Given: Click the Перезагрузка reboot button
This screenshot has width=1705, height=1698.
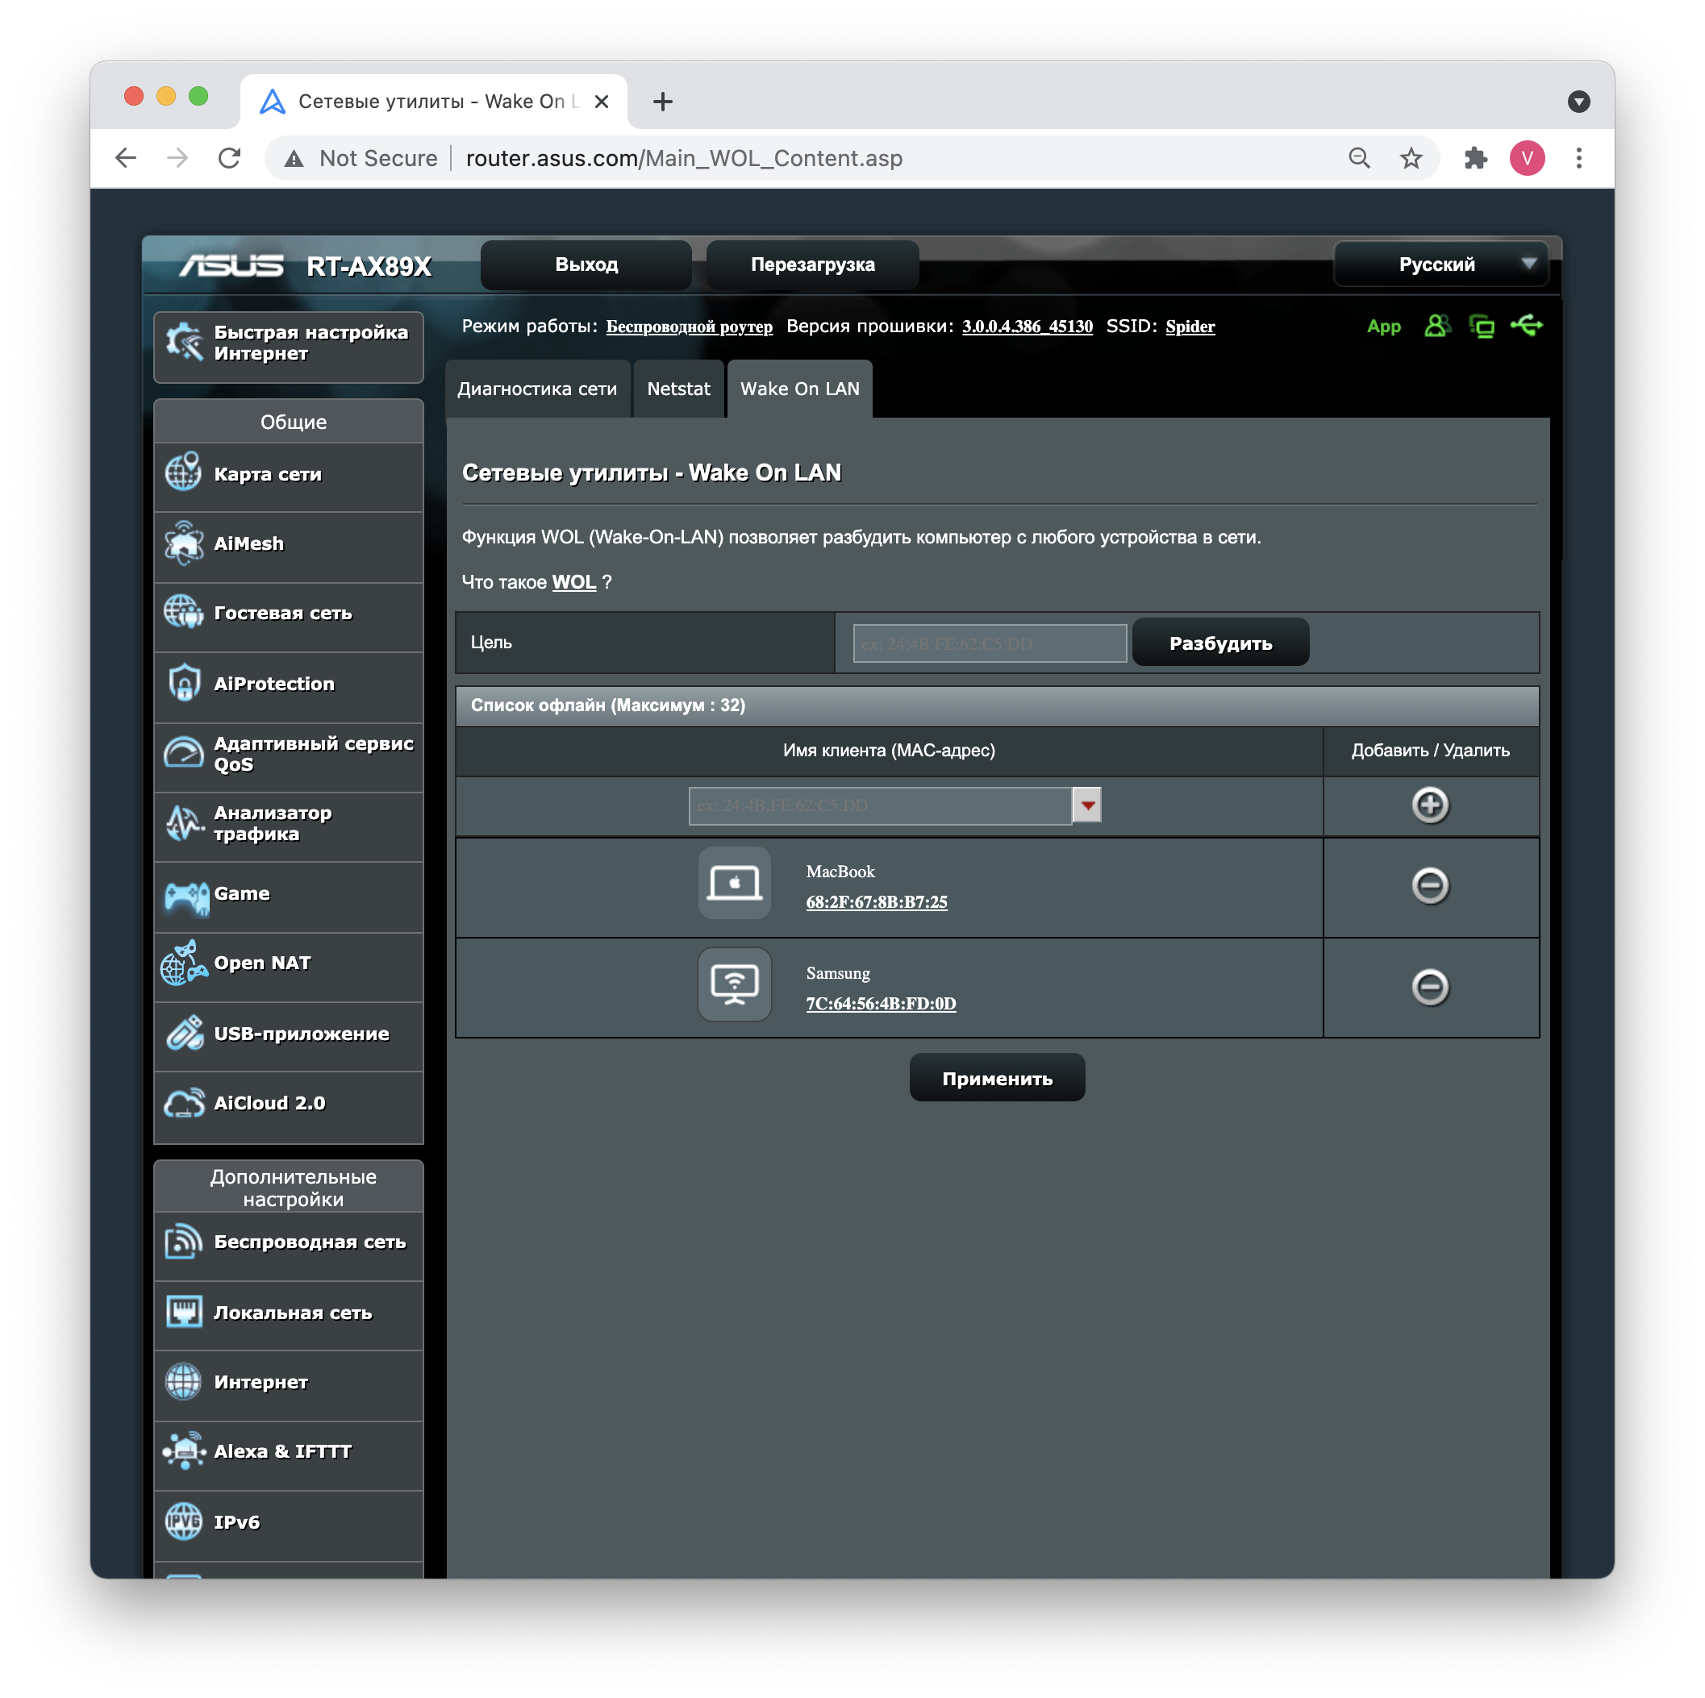Looking at the screenshot, I should pos(813,264).
